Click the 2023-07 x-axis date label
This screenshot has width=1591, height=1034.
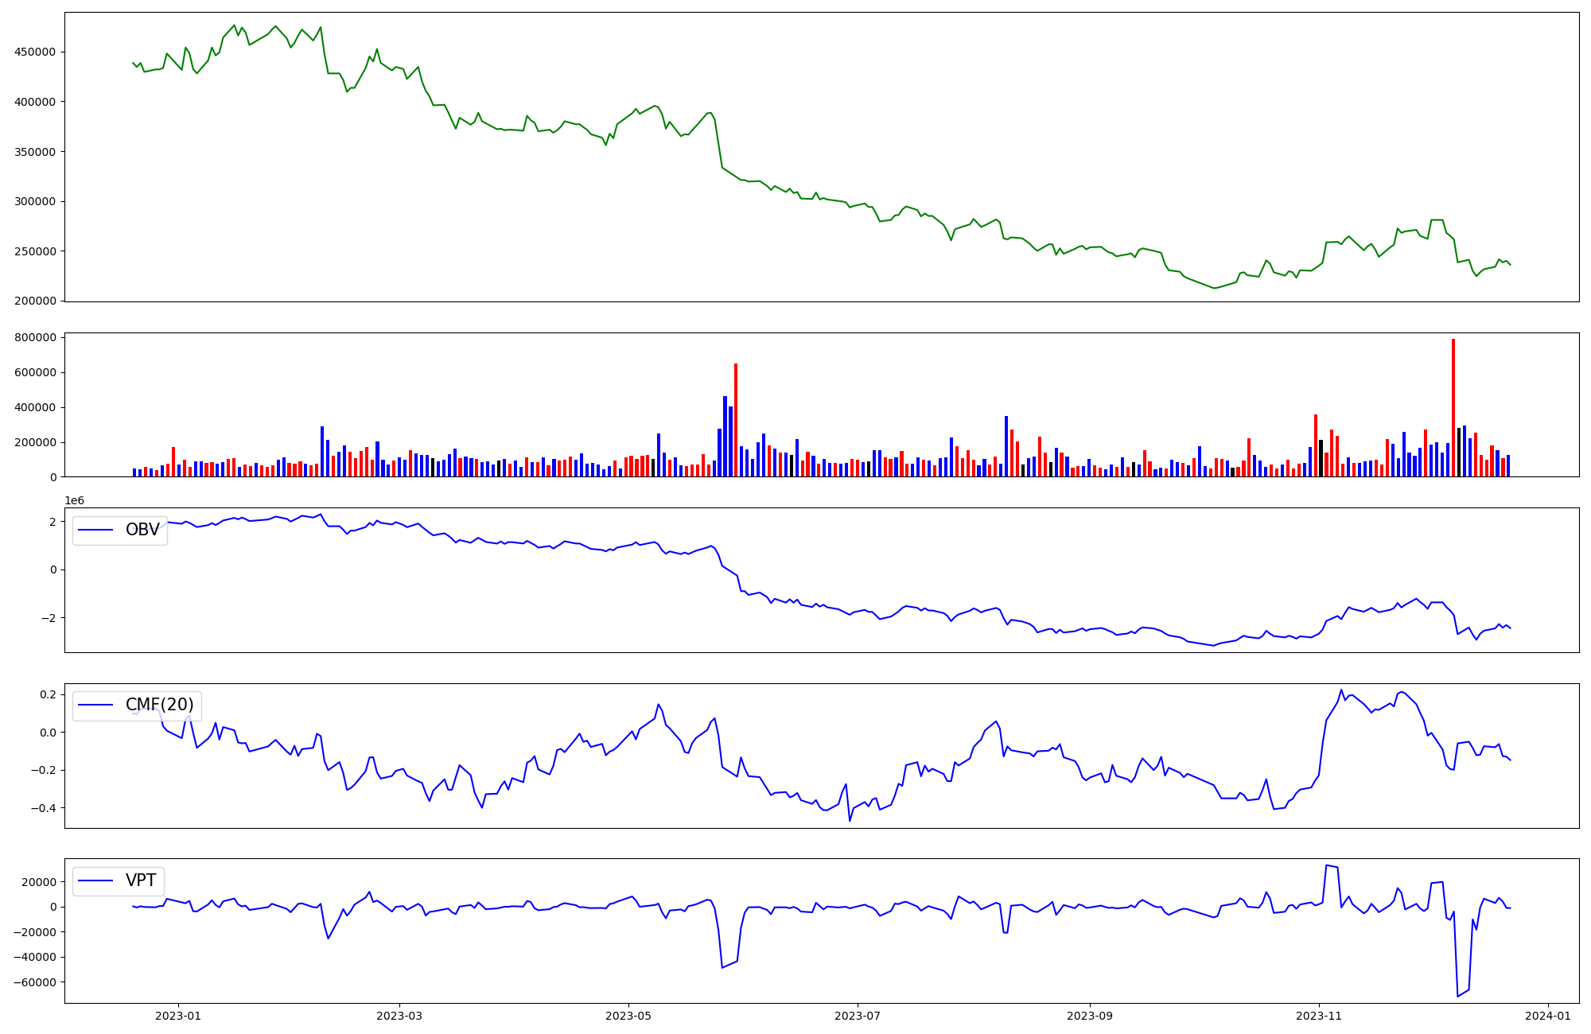(x=858, y=1015)
